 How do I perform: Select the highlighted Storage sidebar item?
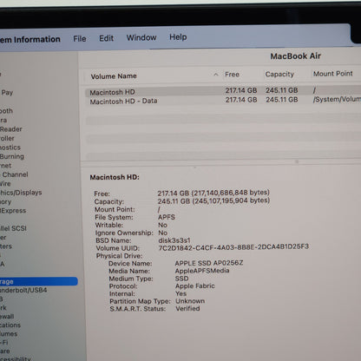click(x=39, y=281)
